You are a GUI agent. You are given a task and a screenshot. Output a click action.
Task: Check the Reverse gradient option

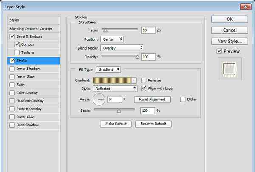point(144,80)
